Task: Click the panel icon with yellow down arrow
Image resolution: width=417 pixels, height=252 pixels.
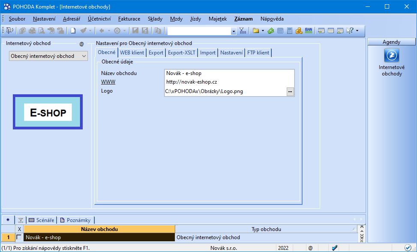Action: pos(321,31)
